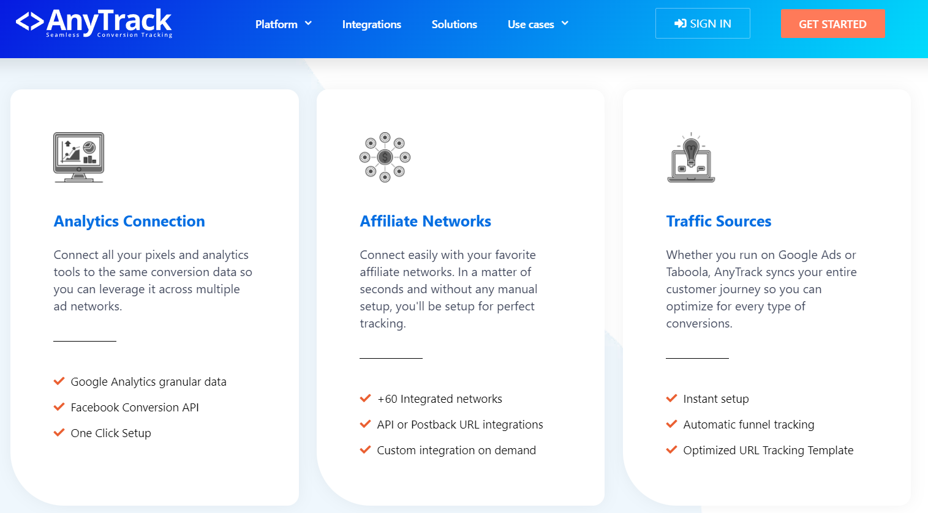Click the Traffic Sources description paragraph

point(761,289)
